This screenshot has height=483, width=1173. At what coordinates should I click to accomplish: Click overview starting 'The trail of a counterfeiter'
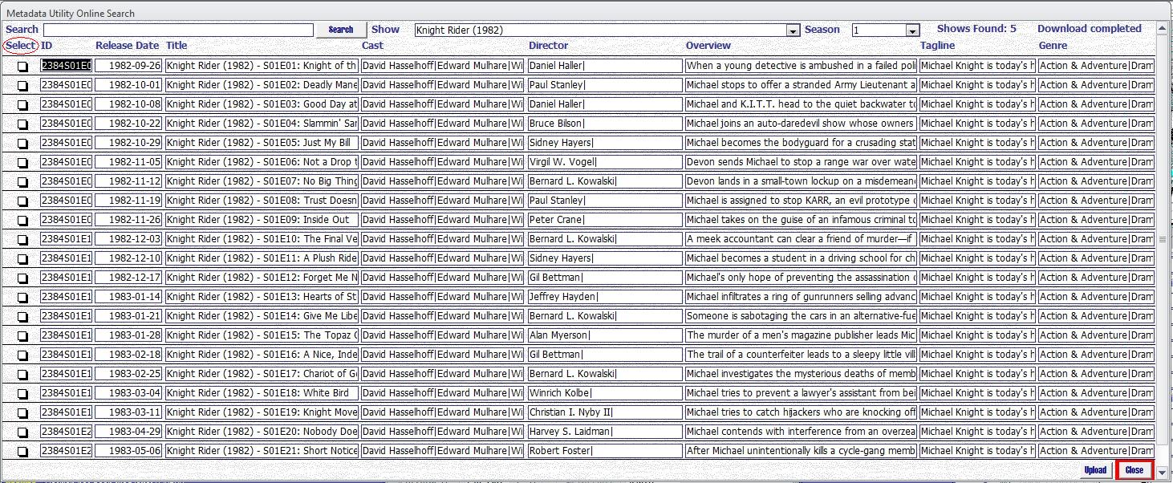click(x=801, y=355)
